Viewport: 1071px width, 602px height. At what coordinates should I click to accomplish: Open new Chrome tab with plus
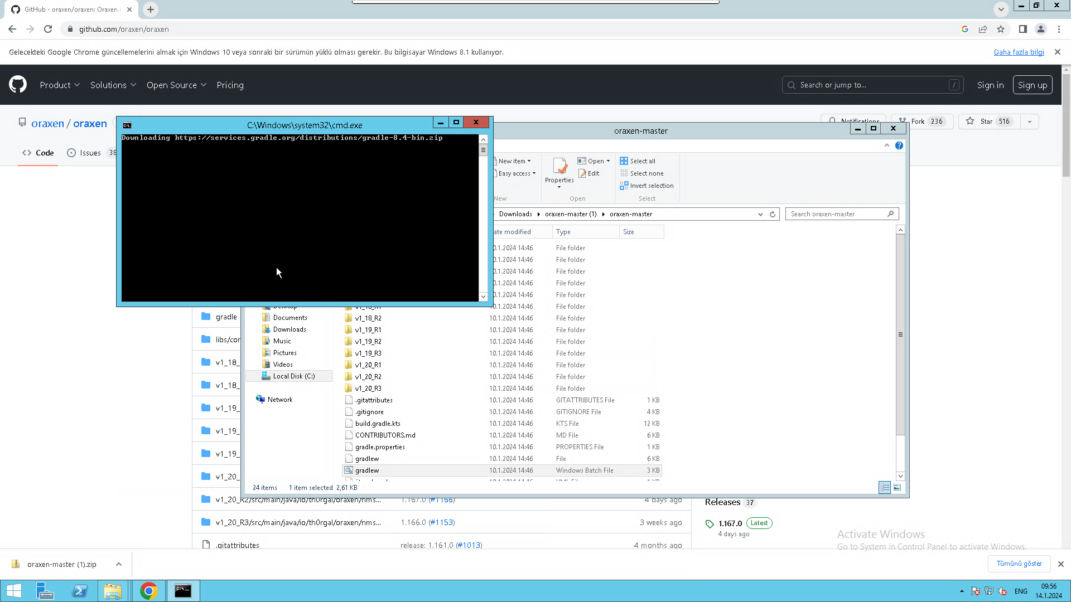pos(151,9)
